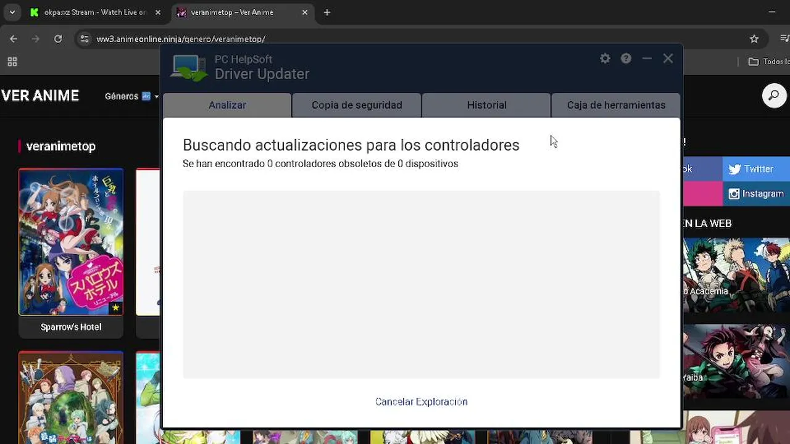Open the Twitter social button

point(756,169)
